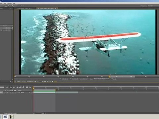Open the View menu

point(5,3)
